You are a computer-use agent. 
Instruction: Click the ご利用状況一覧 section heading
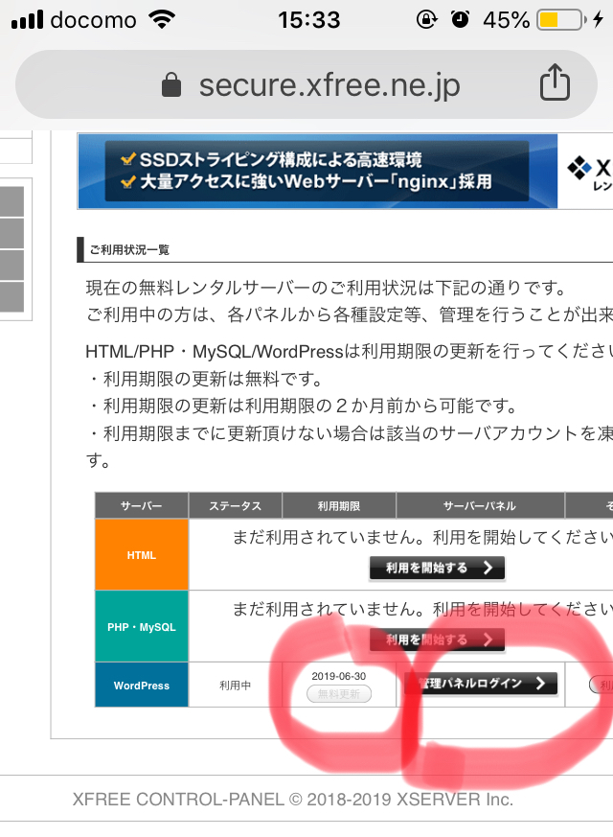pyautogui.click(x=129, y=250)
